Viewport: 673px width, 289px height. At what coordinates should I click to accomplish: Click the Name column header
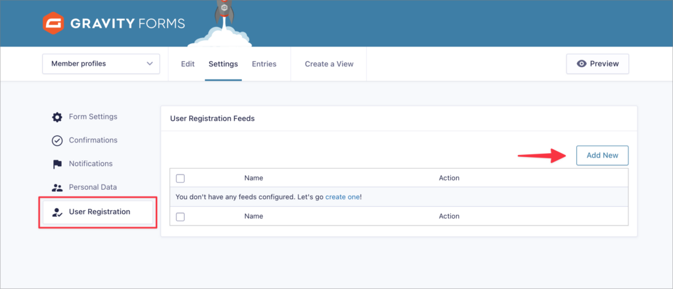tap(254, 178)
